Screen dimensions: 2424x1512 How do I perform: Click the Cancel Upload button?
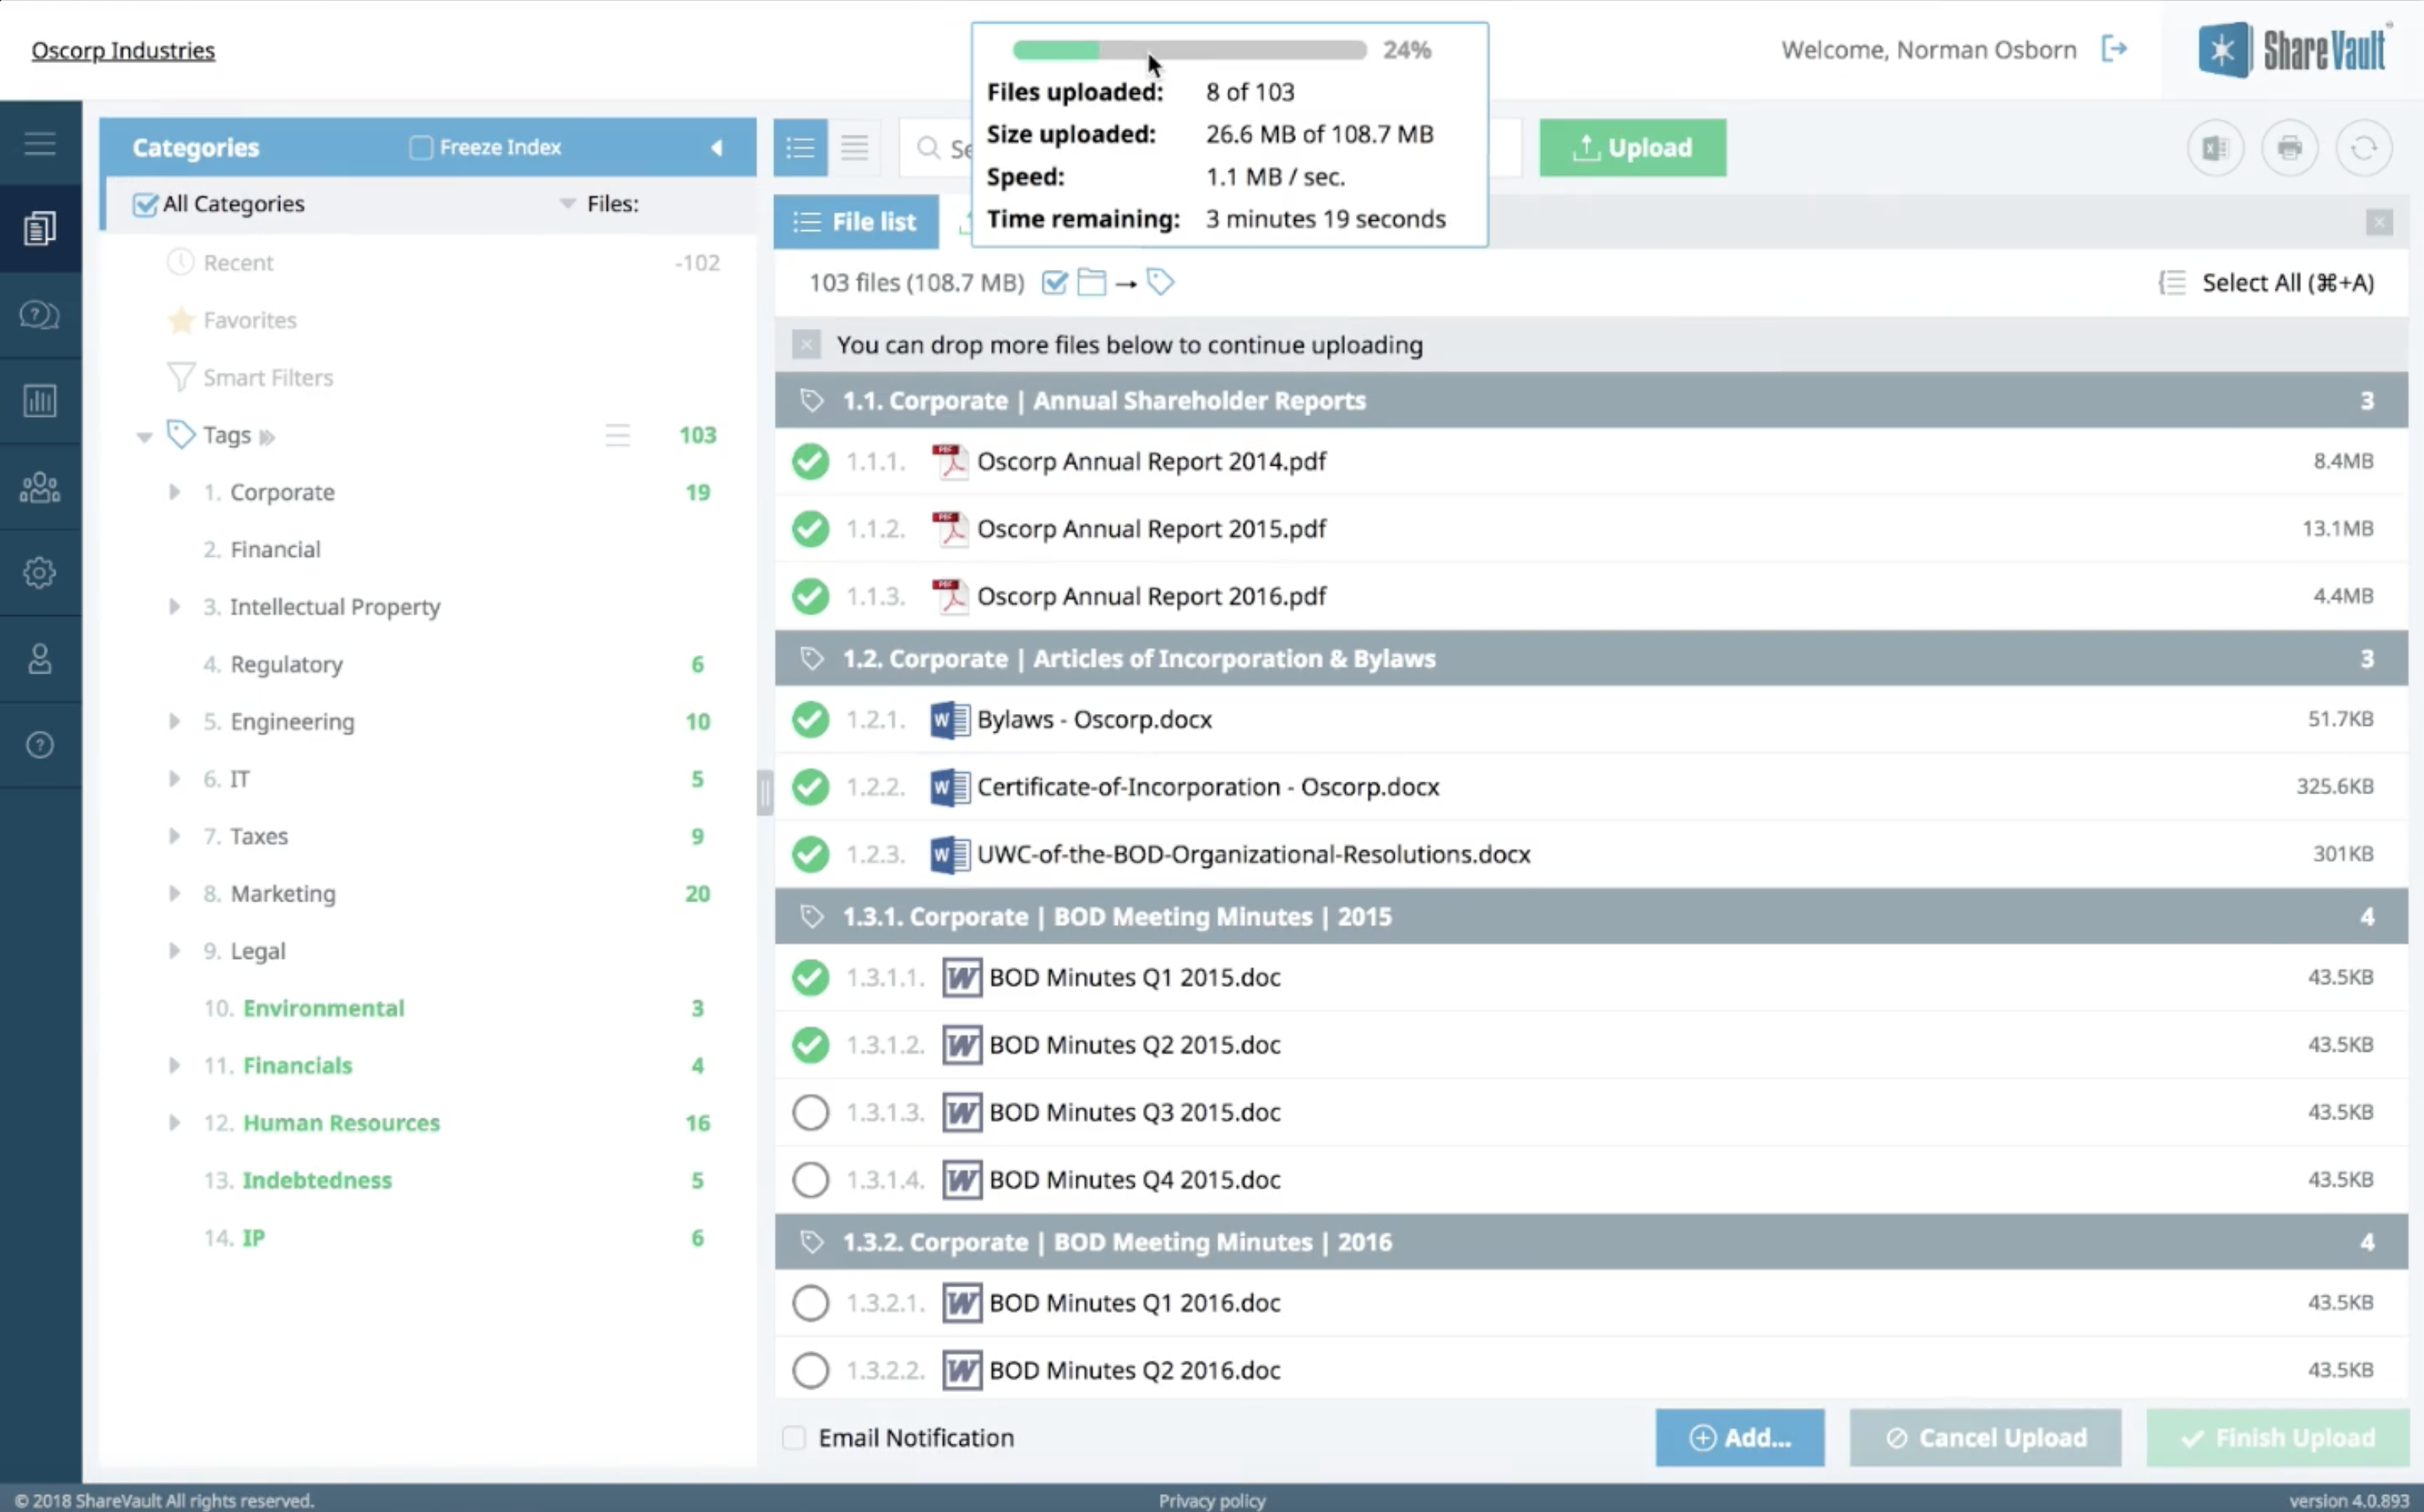[x=1985, y=1438]
